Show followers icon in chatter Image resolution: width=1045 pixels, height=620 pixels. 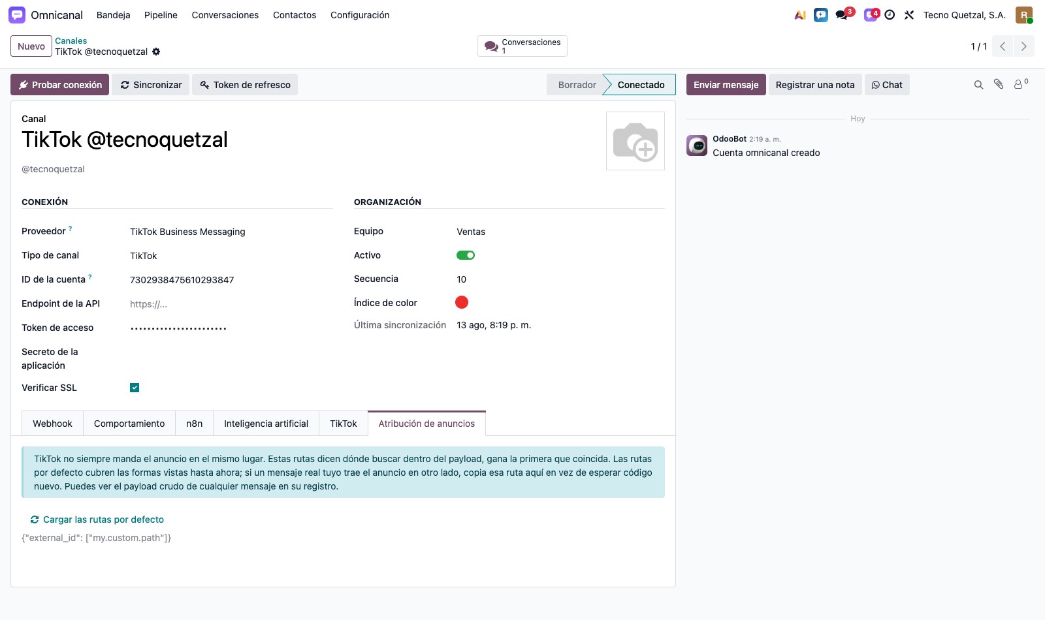pyautogui.click(x=1020, y=84)
